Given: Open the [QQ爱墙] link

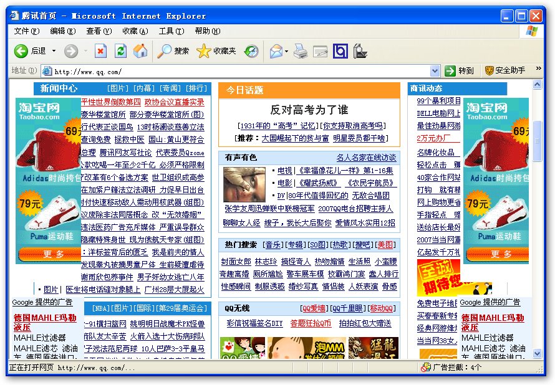Looking at the screenshot, I should click(314, 308).
